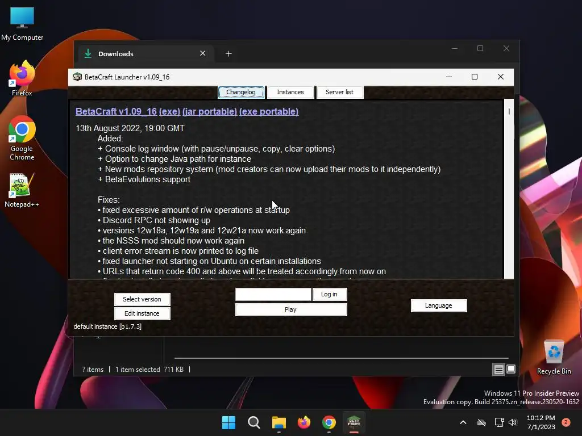This screenshot has width=582, height=436.
Task: Open the (jar portable) download link
Action: point(210,112)
